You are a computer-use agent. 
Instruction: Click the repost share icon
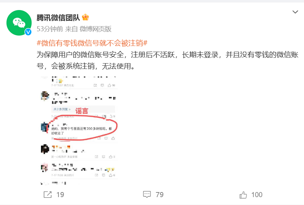47,195
